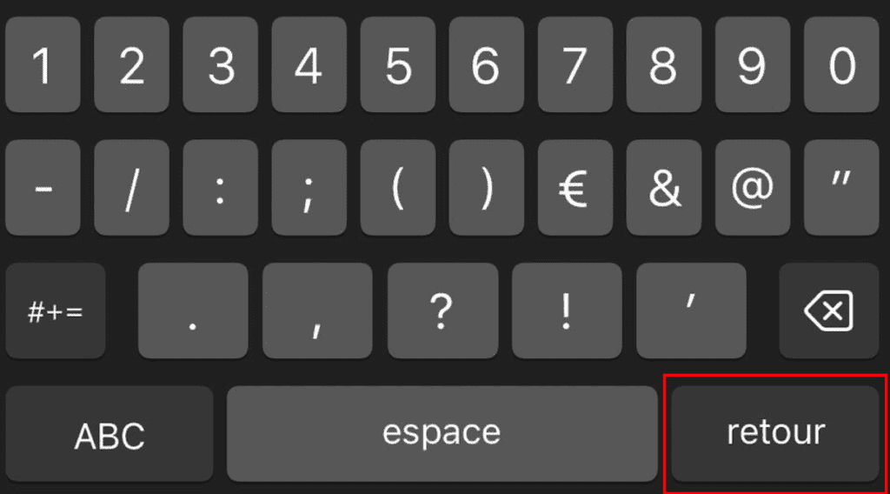Tap the semicolon key
The image size is (890, 494).
[x=309, y=188]
